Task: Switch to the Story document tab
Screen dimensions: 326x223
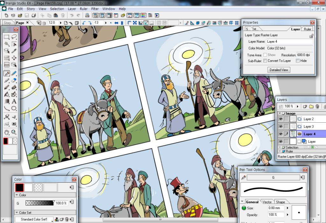Action: (x=7, y=23)
